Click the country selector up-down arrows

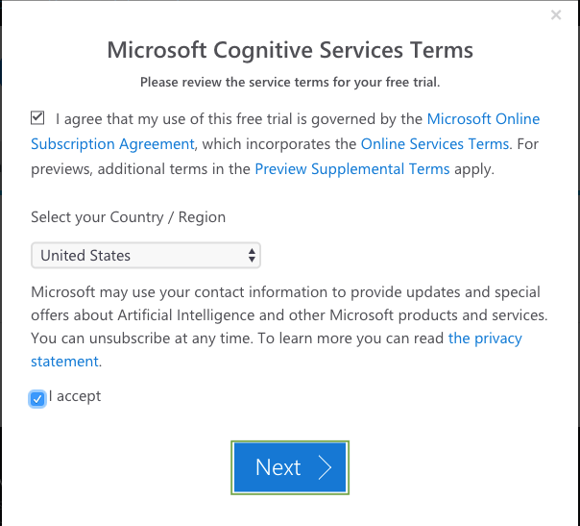252,255
